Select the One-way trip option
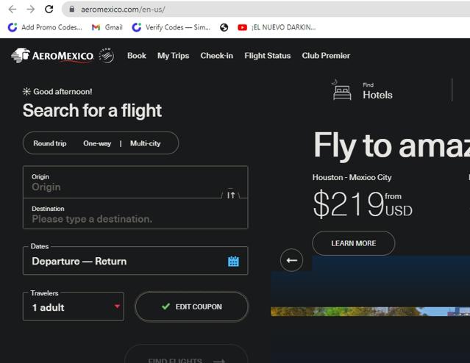The height and width of the screenshot is (363, 470). 97,143
